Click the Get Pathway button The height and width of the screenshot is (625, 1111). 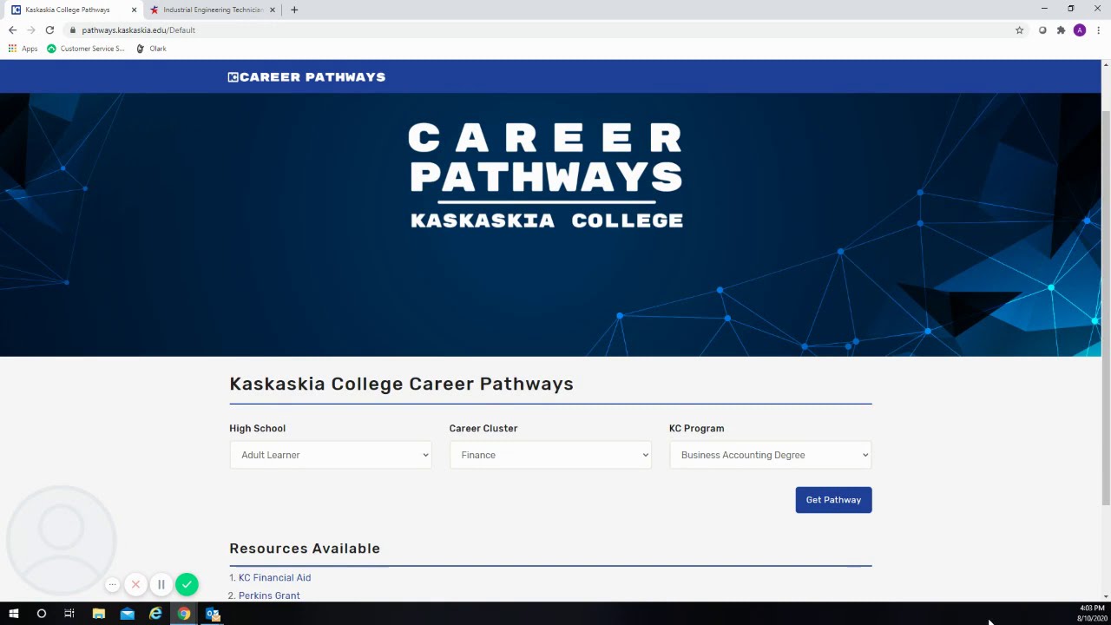point(833,500)
